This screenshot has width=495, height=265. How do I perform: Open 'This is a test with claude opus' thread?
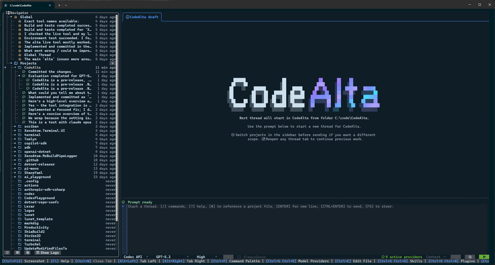click(60, 122)
